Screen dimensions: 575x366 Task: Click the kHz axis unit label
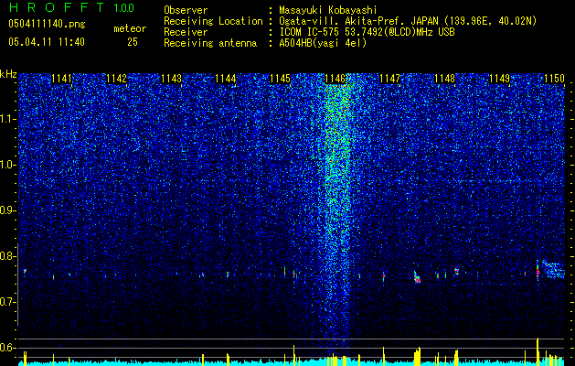(8, 74)
